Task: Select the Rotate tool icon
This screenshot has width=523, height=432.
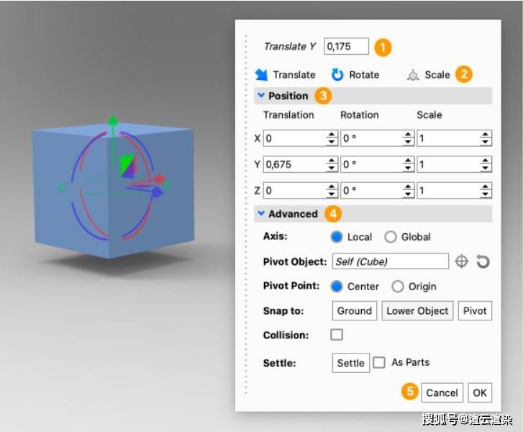Action: [337, 75]
